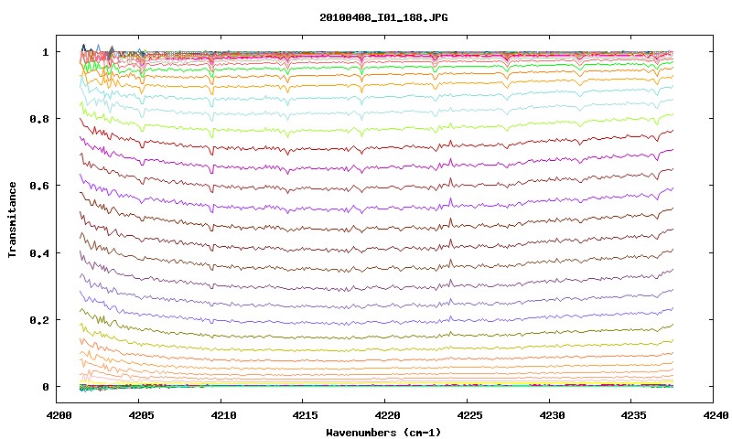Click the y-axis tick label 0.6
The height and width of the screenshot is (439, 732).
(39, 186)
